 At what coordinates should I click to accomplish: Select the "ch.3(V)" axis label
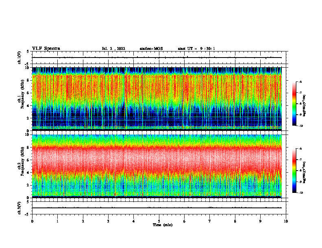click(20, 208)
